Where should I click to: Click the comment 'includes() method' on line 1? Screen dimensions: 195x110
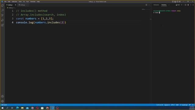point(32,11)
